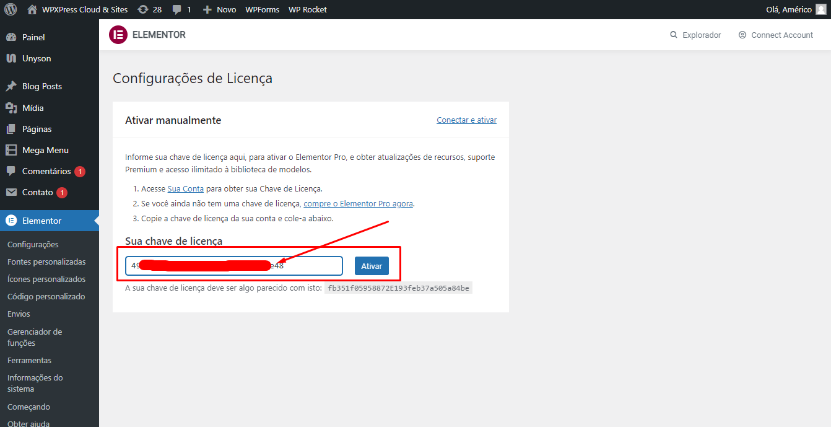
Task: Click the Unyson sidebar icon
Action: coord(11,58)
